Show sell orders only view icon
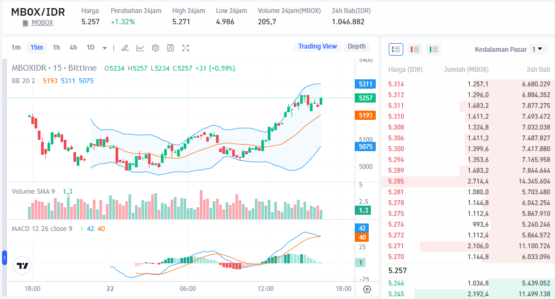Screen dimensions: 555x299 (x=415, y=50)
